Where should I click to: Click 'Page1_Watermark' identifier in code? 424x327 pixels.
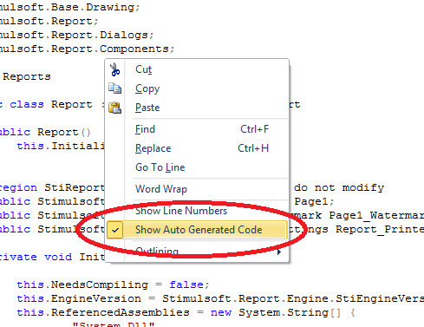tap(376, 215)
